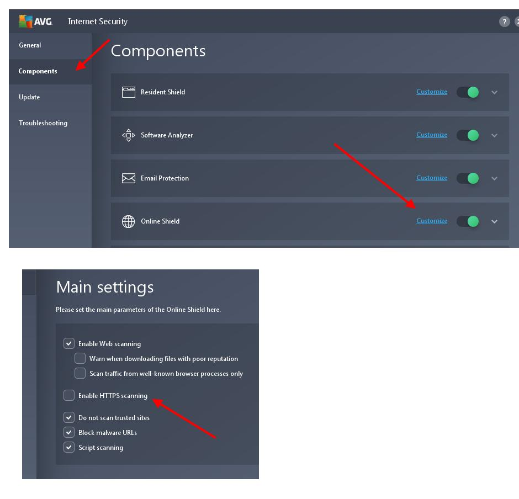Screen dimensions: 519x499
Task: Open Customize link for Resident Shield
Action: click(432, 92)
